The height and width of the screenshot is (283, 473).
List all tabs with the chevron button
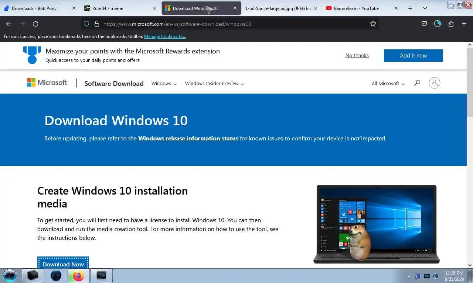click(425, 8)
